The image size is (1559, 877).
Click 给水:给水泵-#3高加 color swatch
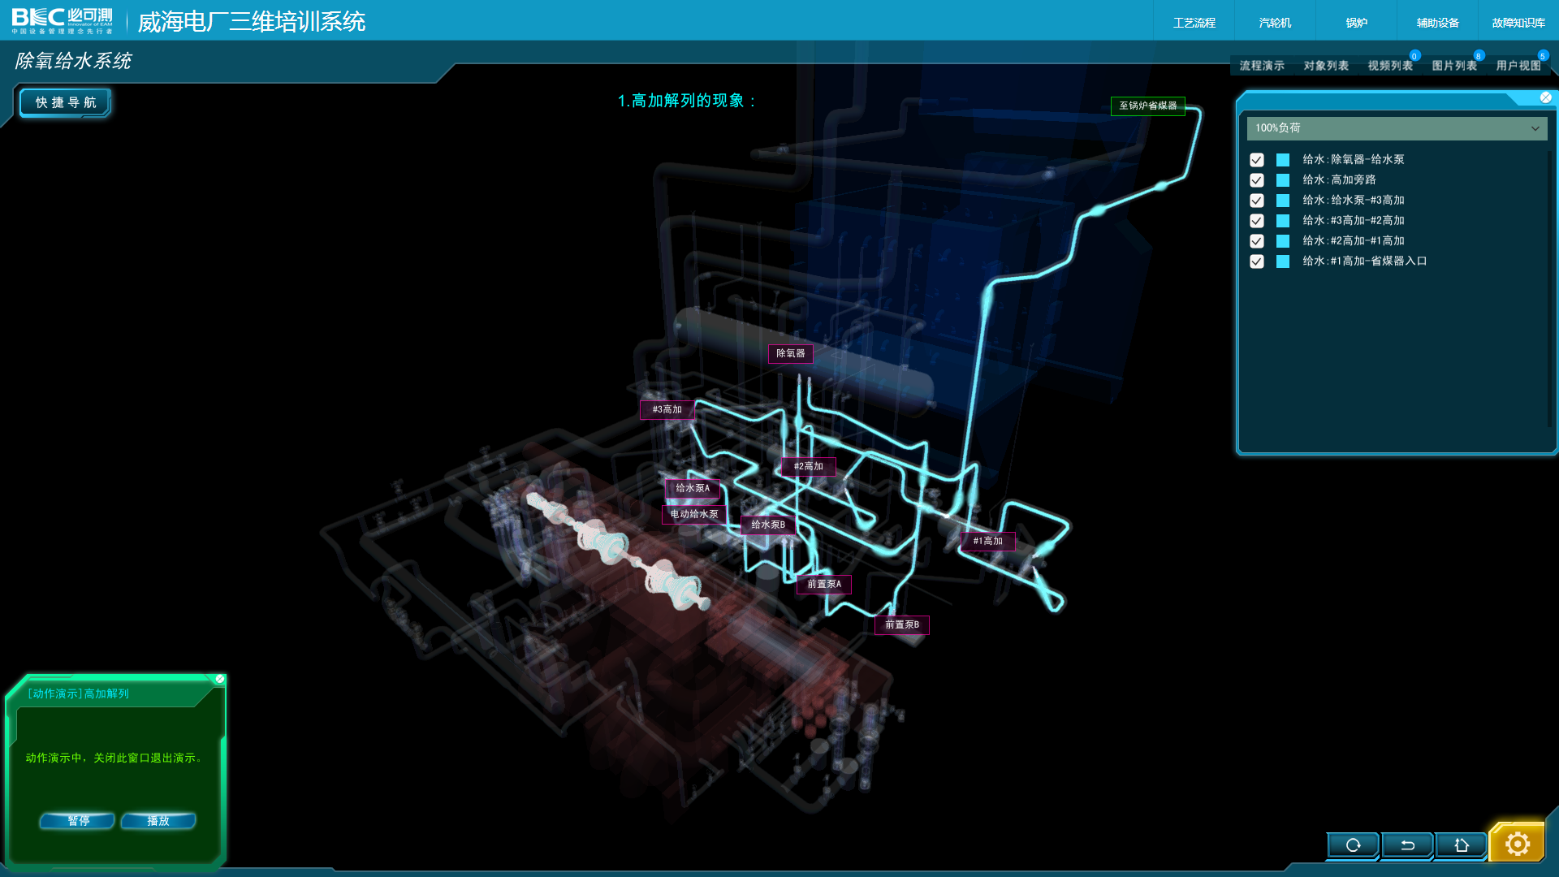point(1283,201)
